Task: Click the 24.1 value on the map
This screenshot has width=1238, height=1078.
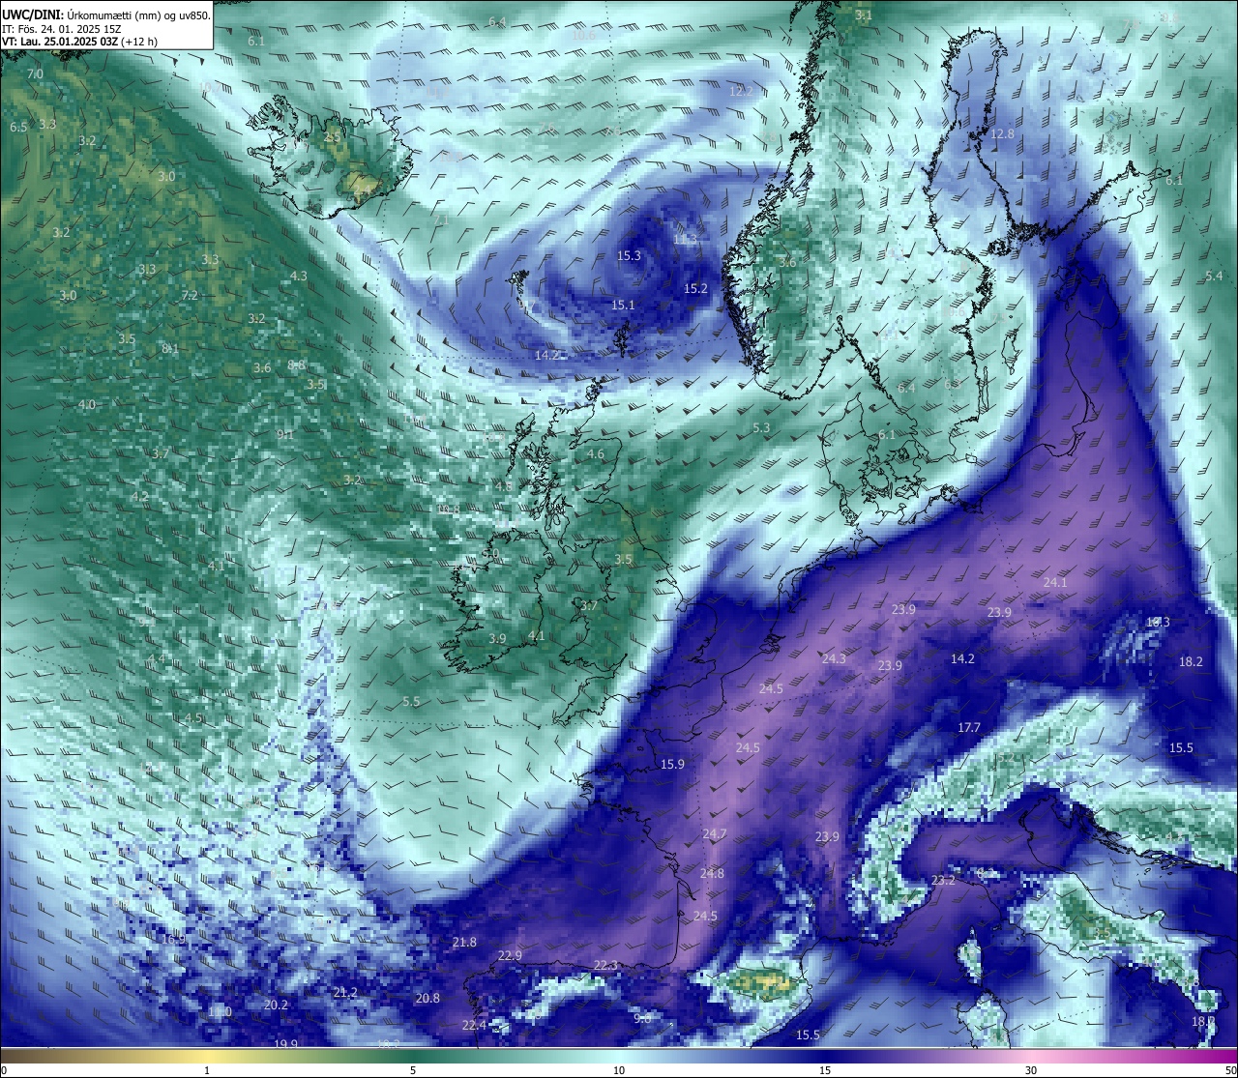Action: tap(1055, 583)
